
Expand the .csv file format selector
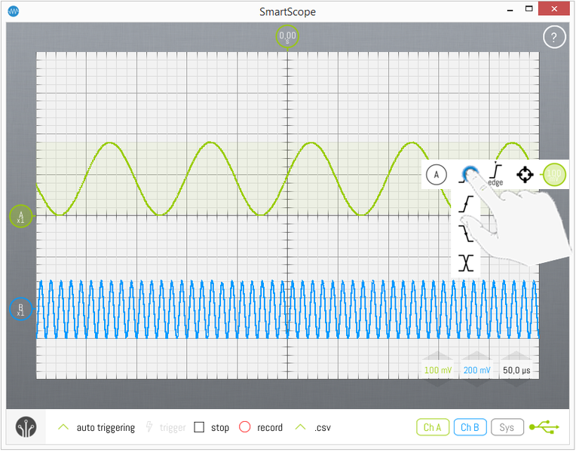coord(301,427)
